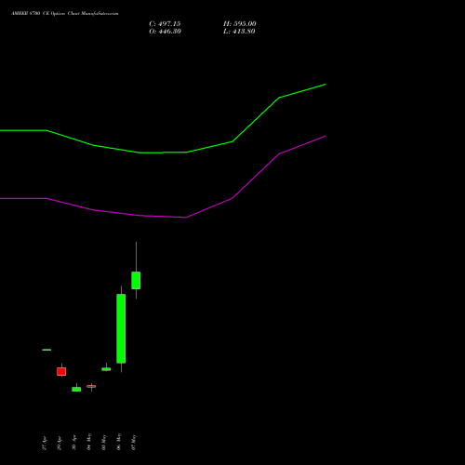Click the "29 Apr" date axis label

(x=60, y=443)
